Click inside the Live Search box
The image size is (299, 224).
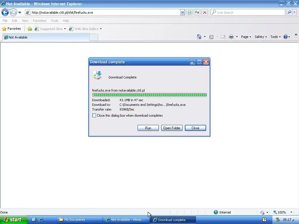point(248,12)
